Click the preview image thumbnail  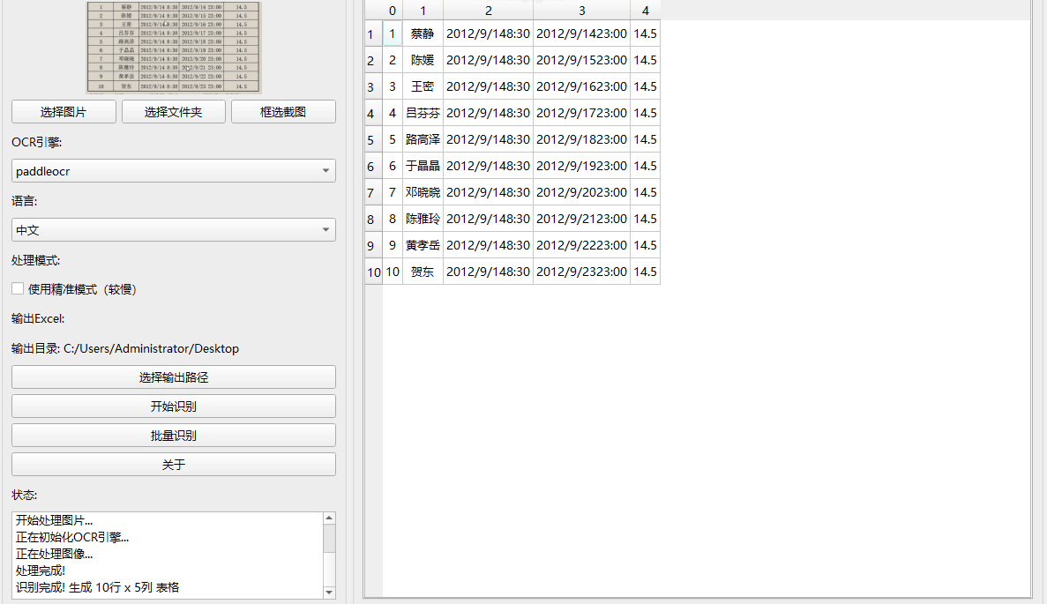174,47
